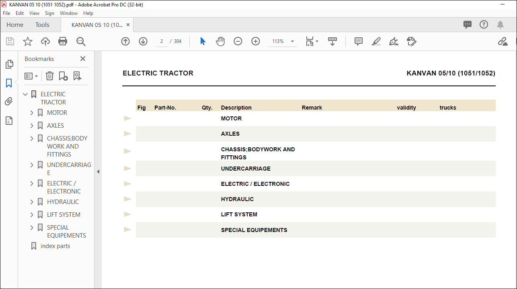Open the Sign document pen tool
517x289 pixels.
click(x=394, y=41)
